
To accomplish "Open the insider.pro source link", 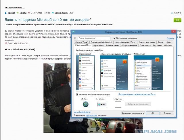I will 23,43.
